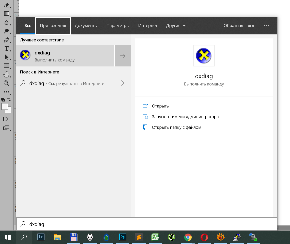Open Lightroom from the taskbar
Viewport: 290px width, 244px height.
41,237
